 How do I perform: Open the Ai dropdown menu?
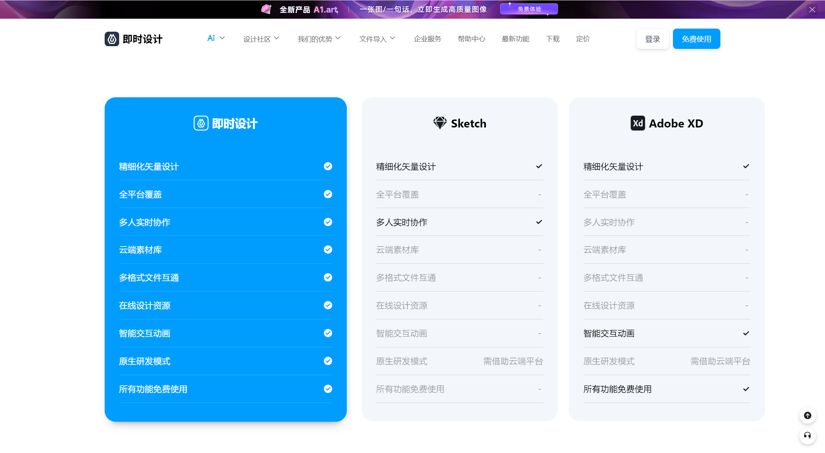coord(216,39)
